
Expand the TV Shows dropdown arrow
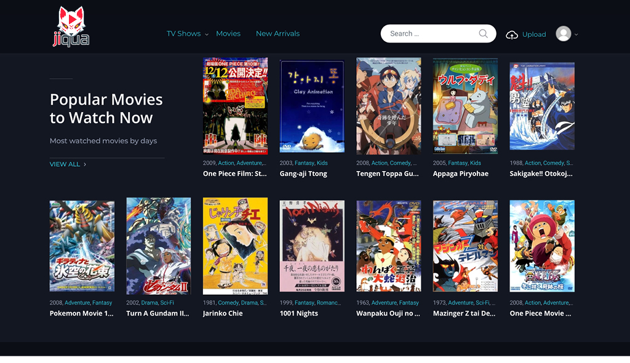(x=207, y=34)
